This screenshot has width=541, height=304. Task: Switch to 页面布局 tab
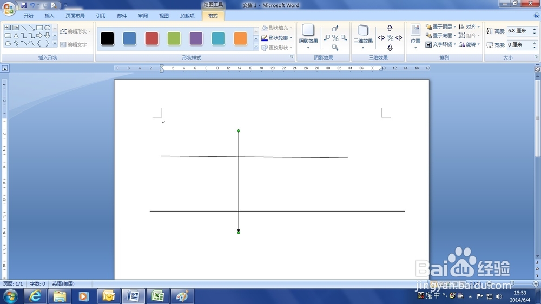pyautogui.click(x=75, y=16)
